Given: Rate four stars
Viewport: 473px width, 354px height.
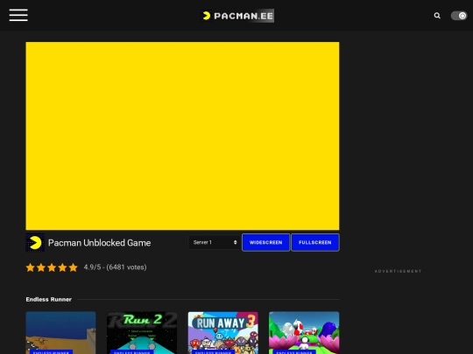Looking at the screenshot, I should click(62, 267).
